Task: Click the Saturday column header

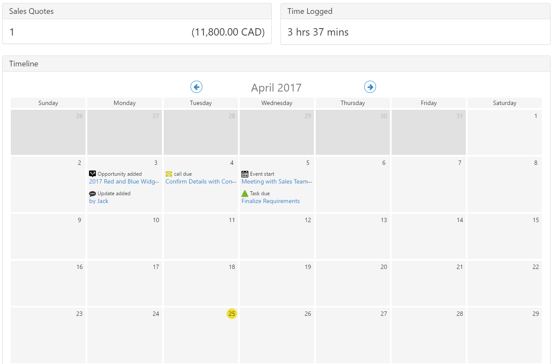Action: (505, 103)
